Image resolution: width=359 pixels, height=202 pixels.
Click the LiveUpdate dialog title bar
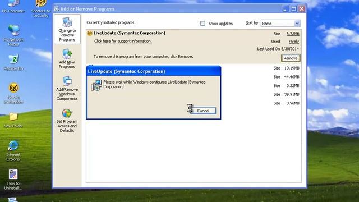pos(153,71)
